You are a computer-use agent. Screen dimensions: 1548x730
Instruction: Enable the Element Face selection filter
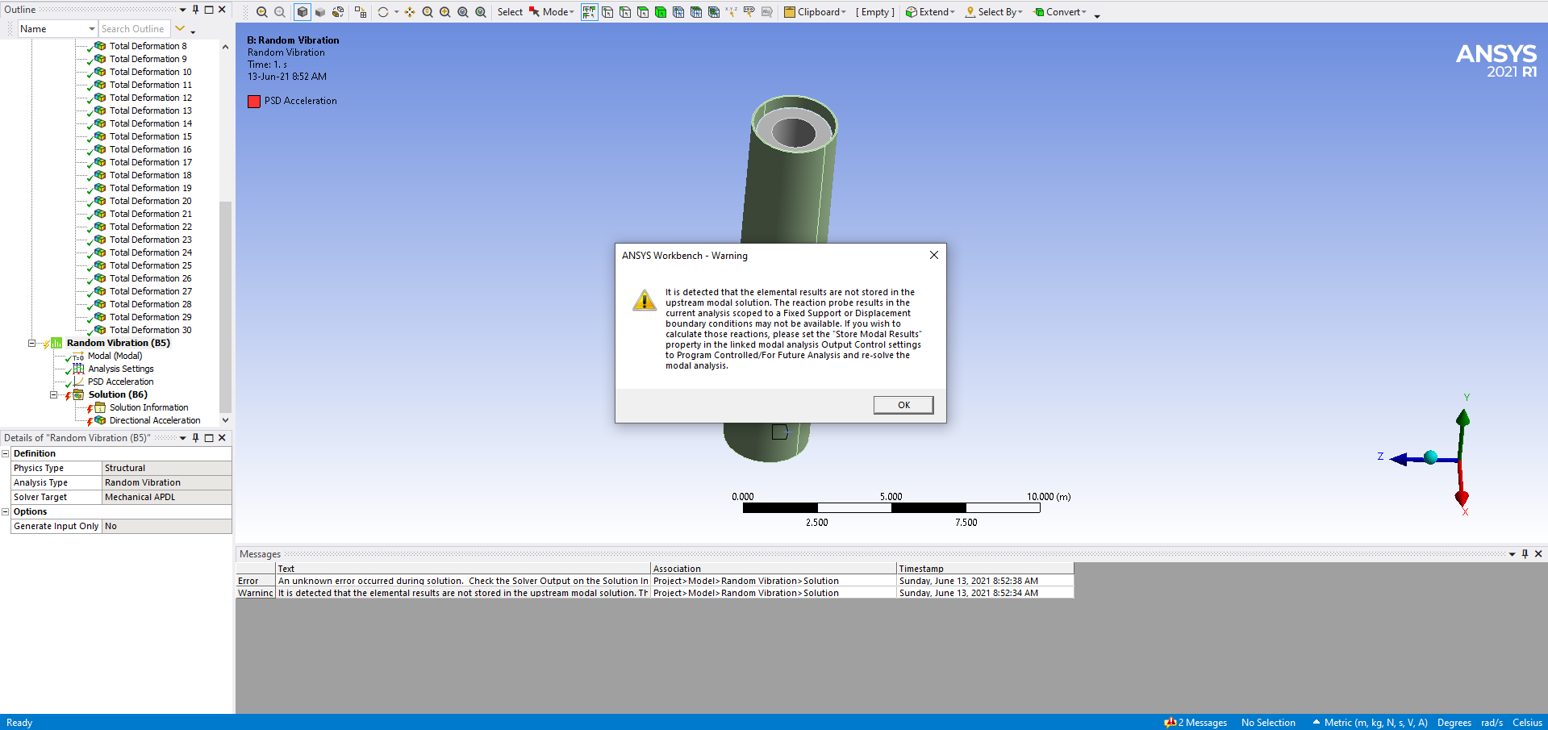pos(696,12)
